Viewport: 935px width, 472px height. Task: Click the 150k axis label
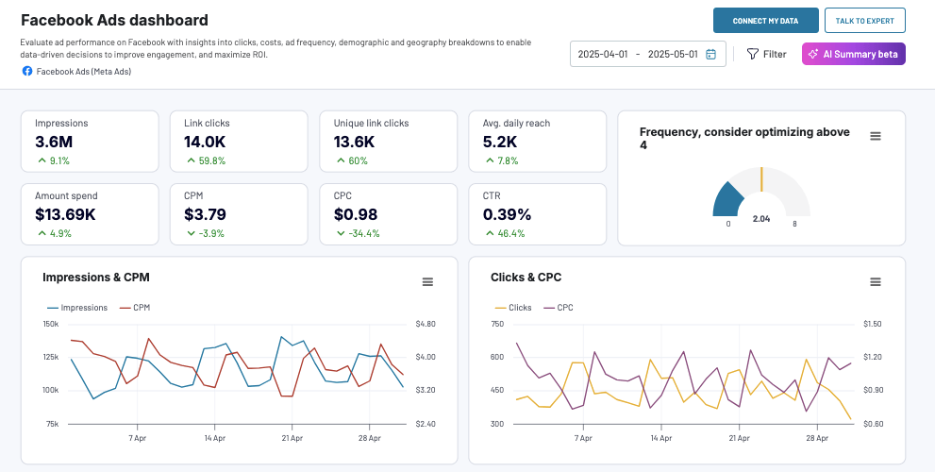click(50, 324)
